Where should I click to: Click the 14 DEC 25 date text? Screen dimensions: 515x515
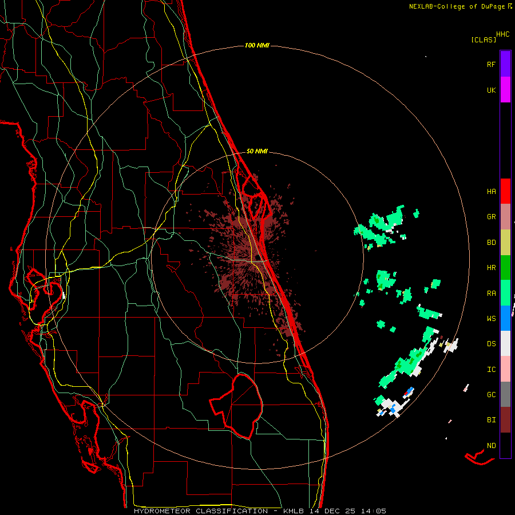tap(332, 511)
